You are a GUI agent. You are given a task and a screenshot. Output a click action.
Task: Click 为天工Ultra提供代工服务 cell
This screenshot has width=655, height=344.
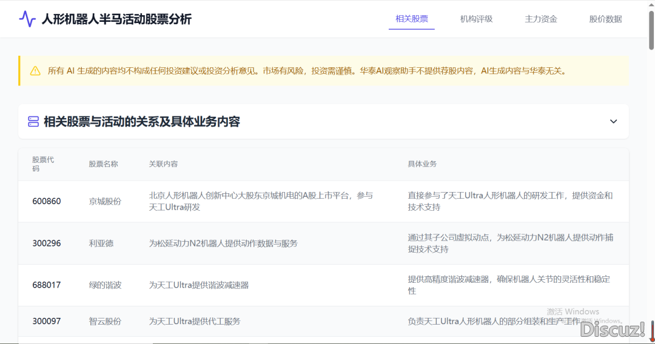pyautogui.click(x=195, y=322)
